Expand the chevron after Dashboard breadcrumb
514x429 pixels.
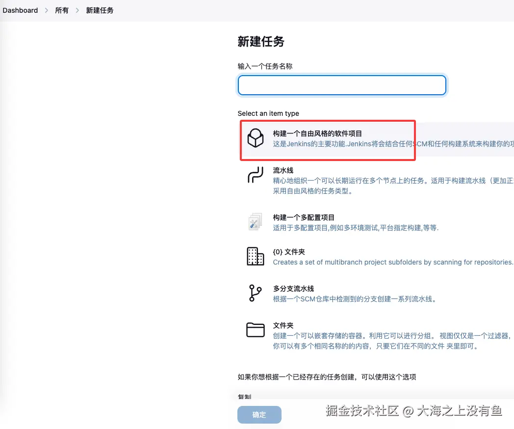pos(47,10)
